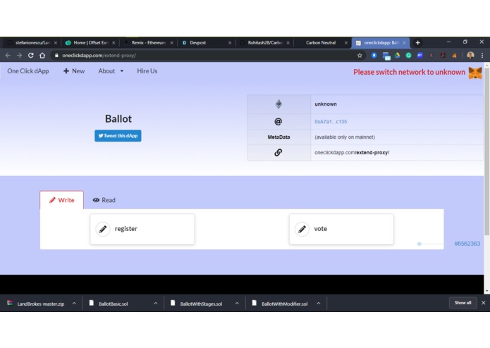Screen dimensions: 490x348
Task: Switch to the Rohitash28/Carbon tab
Action: (264, 43)
